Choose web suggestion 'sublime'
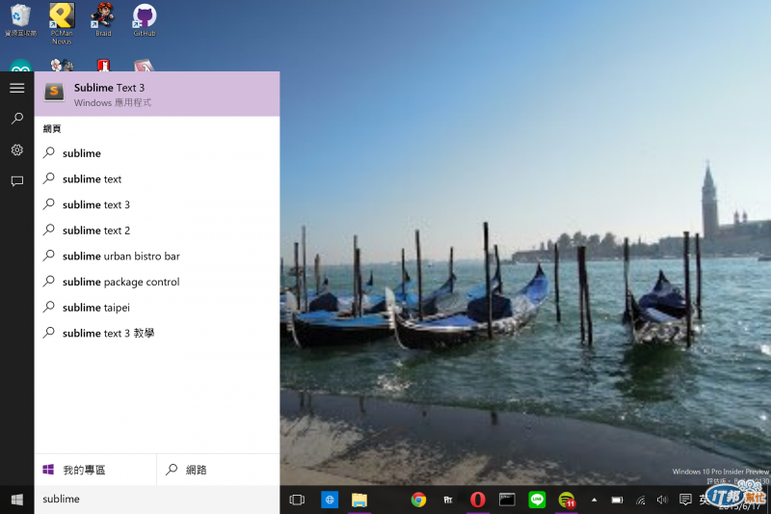Screen dimensions: 771x514 [x=157, y=153]
